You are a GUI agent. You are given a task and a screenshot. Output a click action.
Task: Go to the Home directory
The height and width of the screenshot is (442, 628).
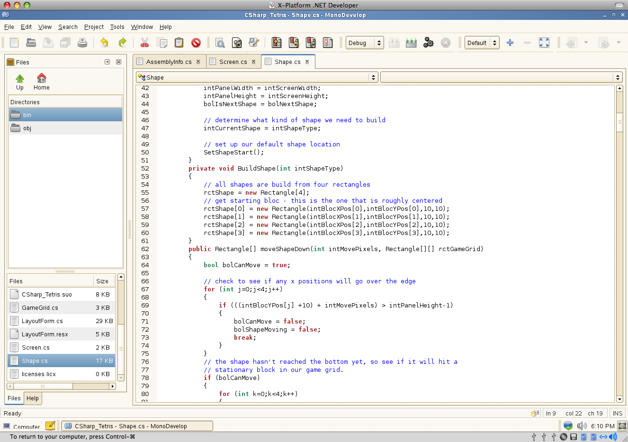42,82
